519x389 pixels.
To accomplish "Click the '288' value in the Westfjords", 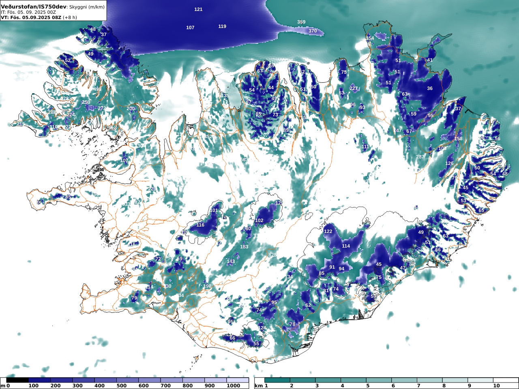I will pos(52,112).
